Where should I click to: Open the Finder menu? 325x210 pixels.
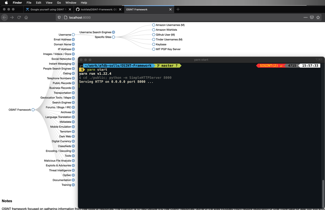[x=17, y=3]
